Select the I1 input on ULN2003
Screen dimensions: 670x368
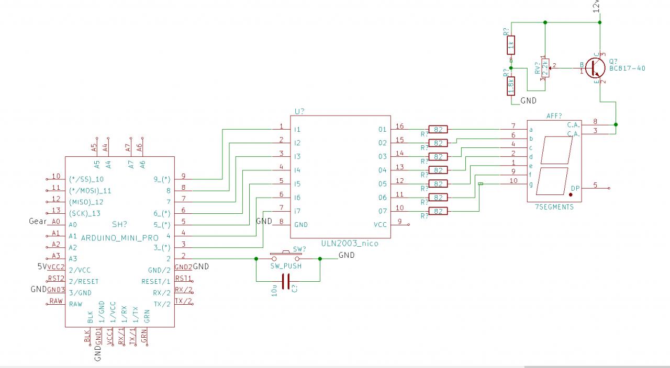click(297, 129)
